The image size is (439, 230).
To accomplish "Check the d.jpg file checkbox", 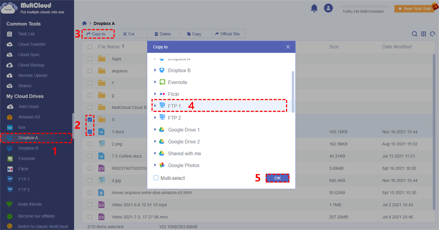I will coord(90,180).
